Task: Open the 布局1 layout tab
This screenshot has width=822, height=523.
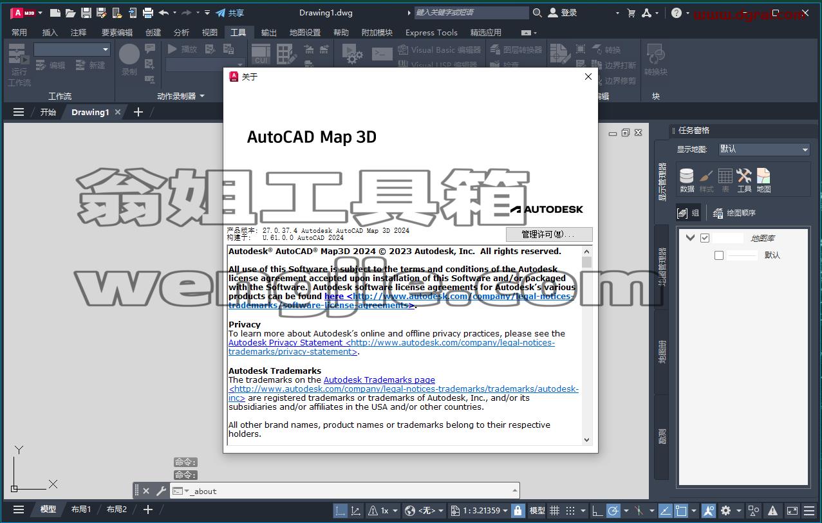Action: tap(81, 509)
